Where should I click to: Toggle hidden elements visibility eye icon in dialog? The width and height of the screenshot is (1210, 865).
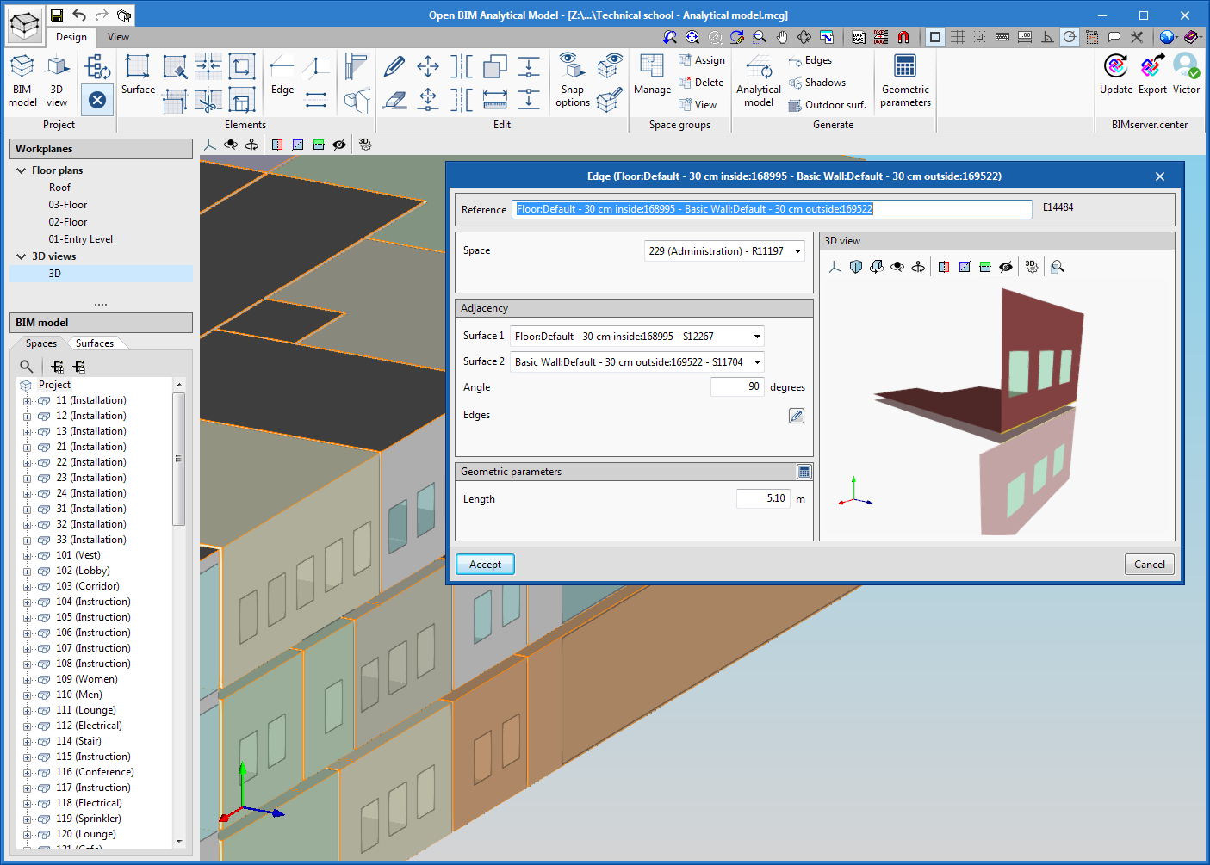coord(1006,267)
